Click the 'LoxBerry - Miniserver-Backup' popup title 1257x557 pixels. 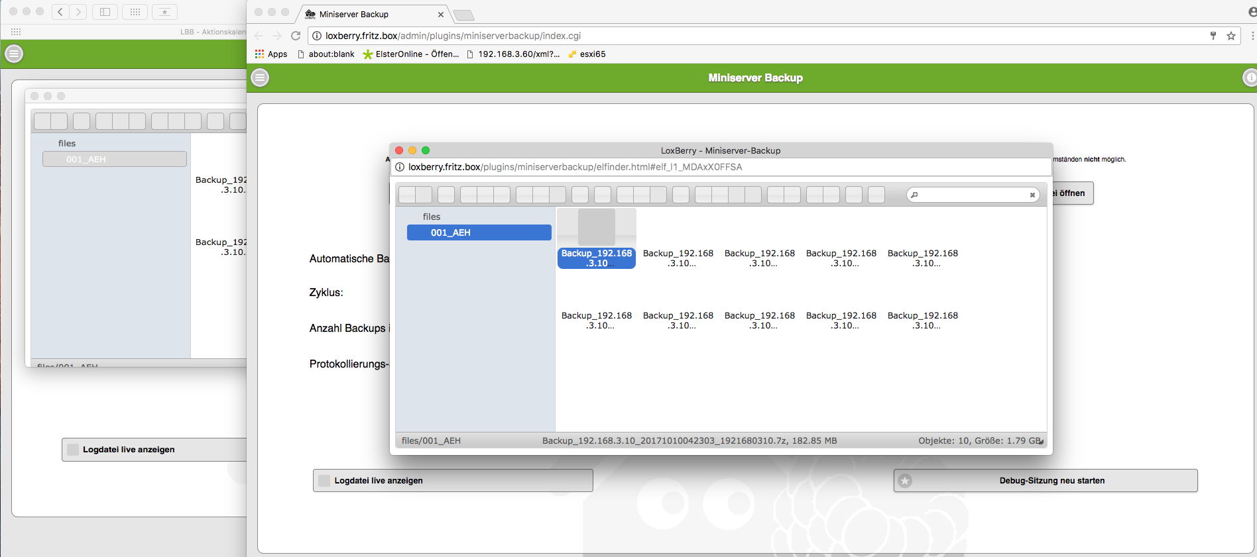[x=721, y=150]
